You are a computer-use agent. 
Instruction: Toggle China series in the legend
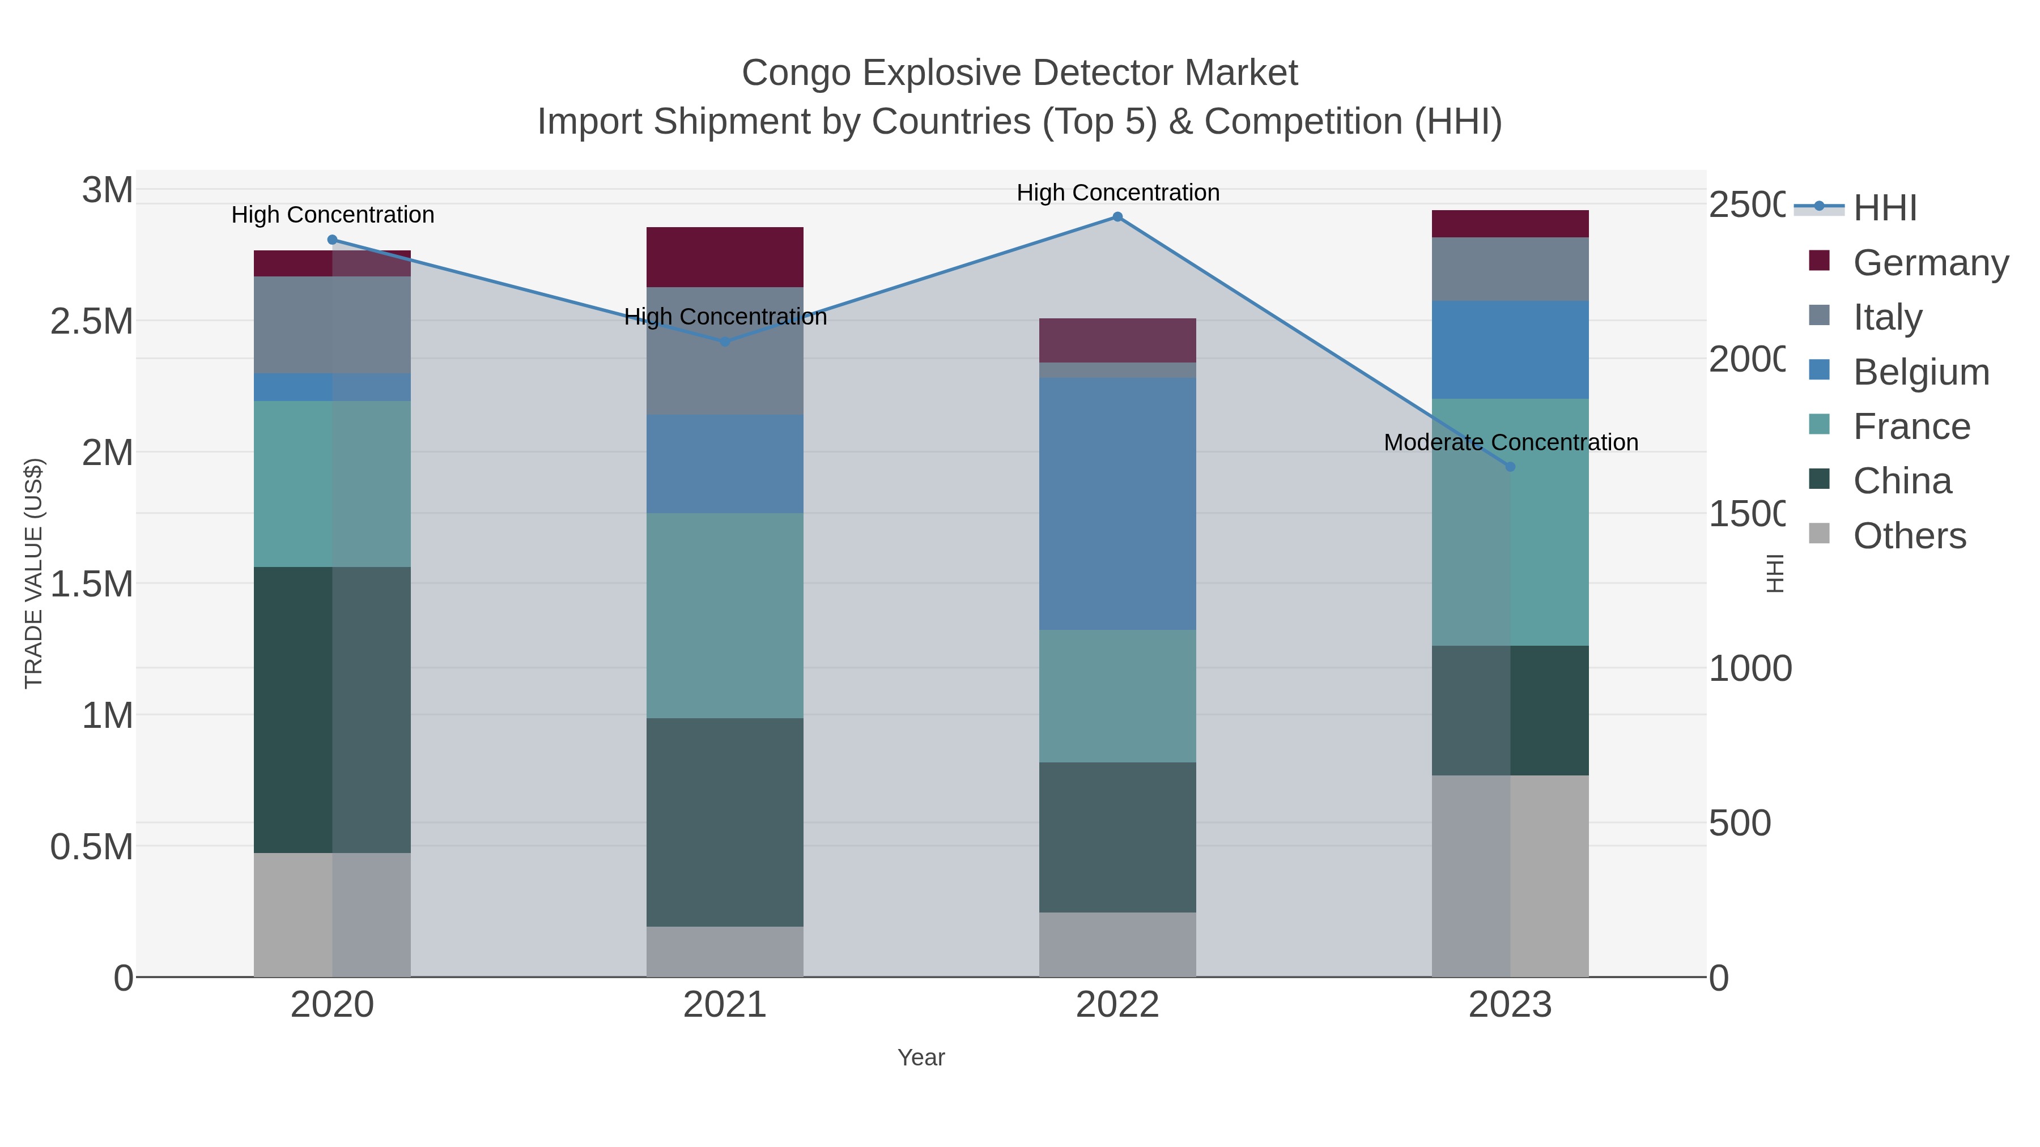click(1880, 480)
